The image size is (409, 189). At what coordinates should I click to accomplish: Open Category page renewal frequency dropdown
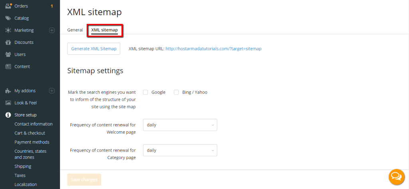click(180, 150)
